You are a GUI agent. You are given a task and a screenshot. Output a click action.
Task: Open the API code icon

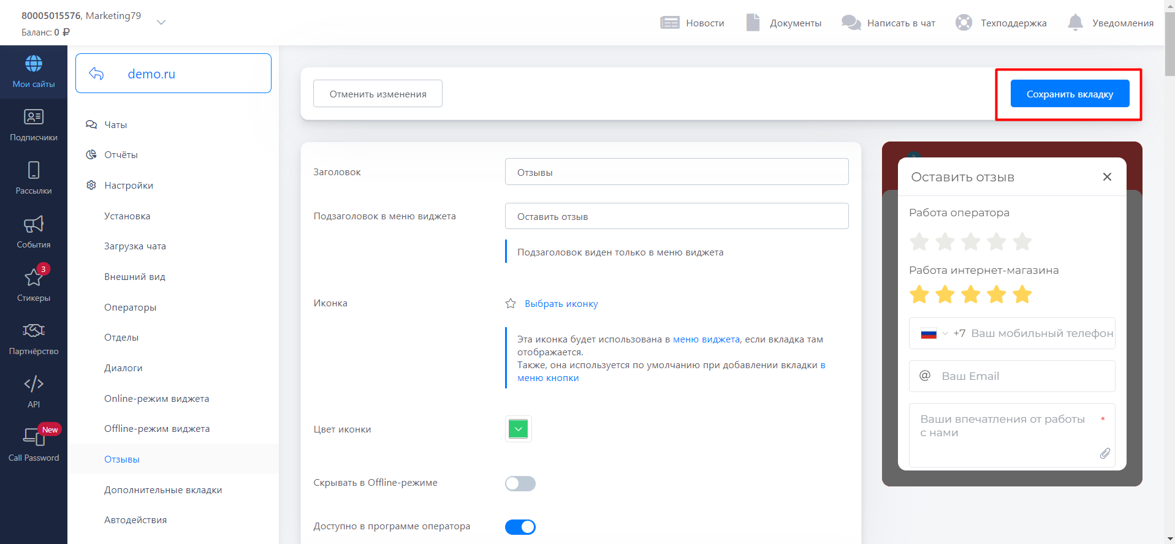pos(33,384)
